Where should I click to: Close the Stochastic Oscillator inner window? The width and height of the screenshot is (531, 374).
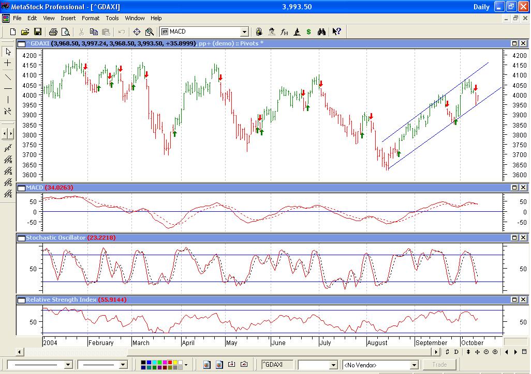[x=523, y=238]
